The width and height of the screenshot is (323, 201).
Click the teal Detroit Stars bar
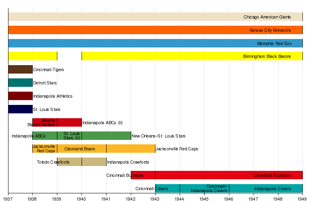click(x=20, y=83)
